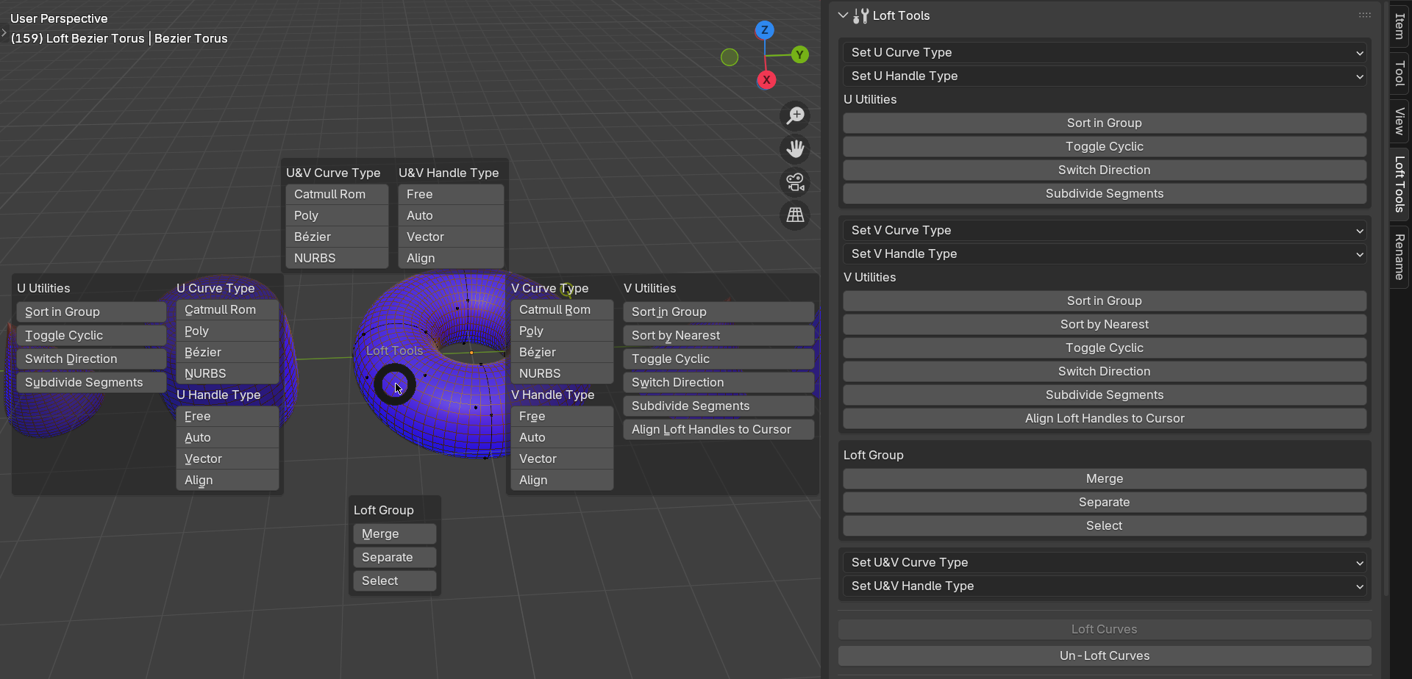Click Separate in sidebar Loft Group
1412x679 pixels.
[x=1105, y=502]
